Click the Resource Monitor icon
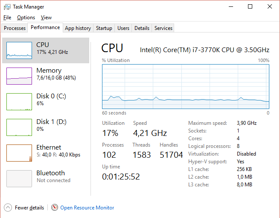The height and width of the screenshot is (218, 280). point(54,208)
